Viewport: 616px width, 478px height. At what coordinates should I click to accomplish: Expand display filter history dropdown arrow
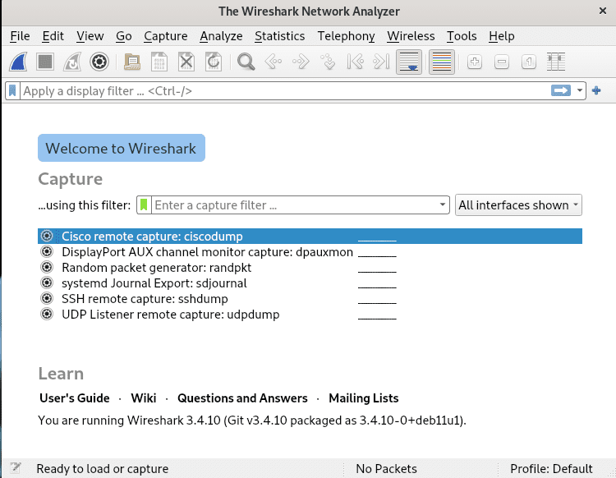pyautogui.click(x=580, y=90)
